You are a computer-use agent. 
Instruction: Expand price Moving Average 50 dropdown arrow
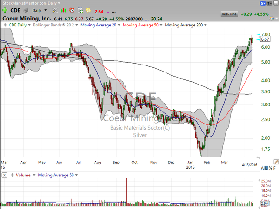point(161,25)
